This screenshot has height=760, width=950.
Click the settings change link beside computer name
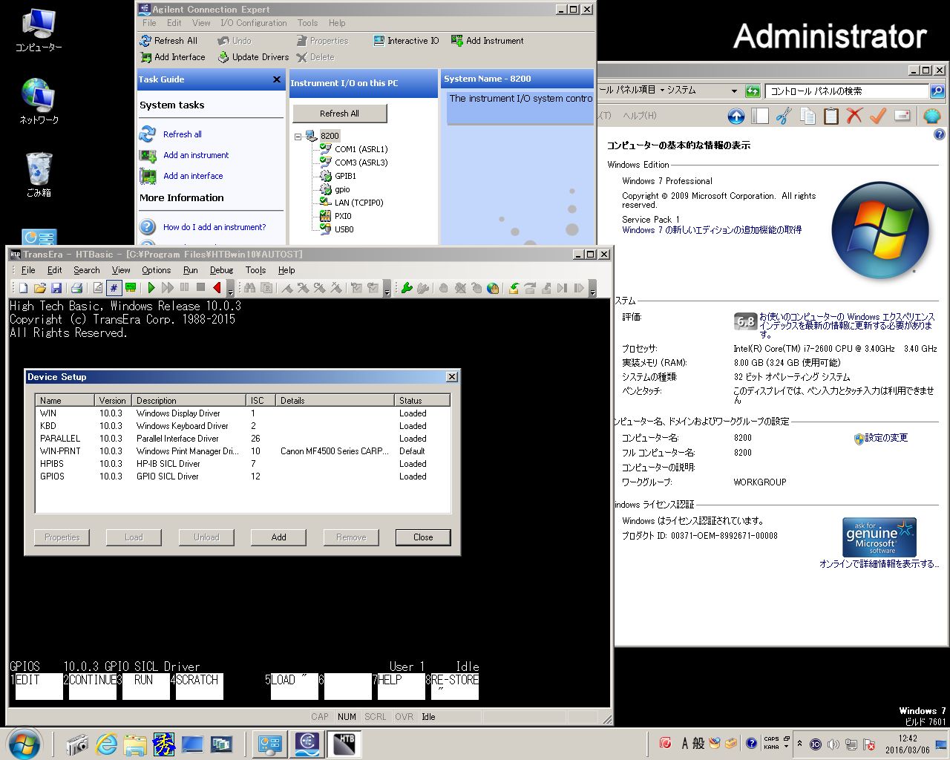click(x=886, y=438)
